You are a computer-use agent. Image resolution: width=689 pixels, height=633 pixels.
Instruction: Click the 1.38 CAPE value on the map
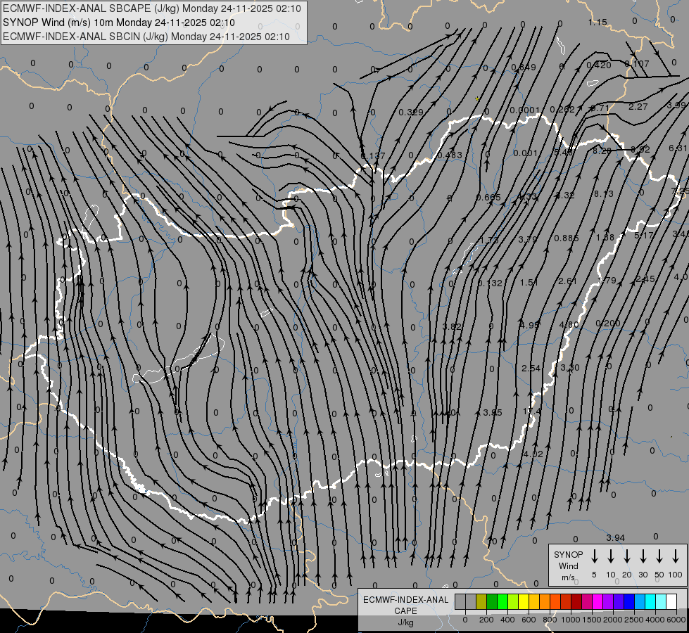coord(605,237)
